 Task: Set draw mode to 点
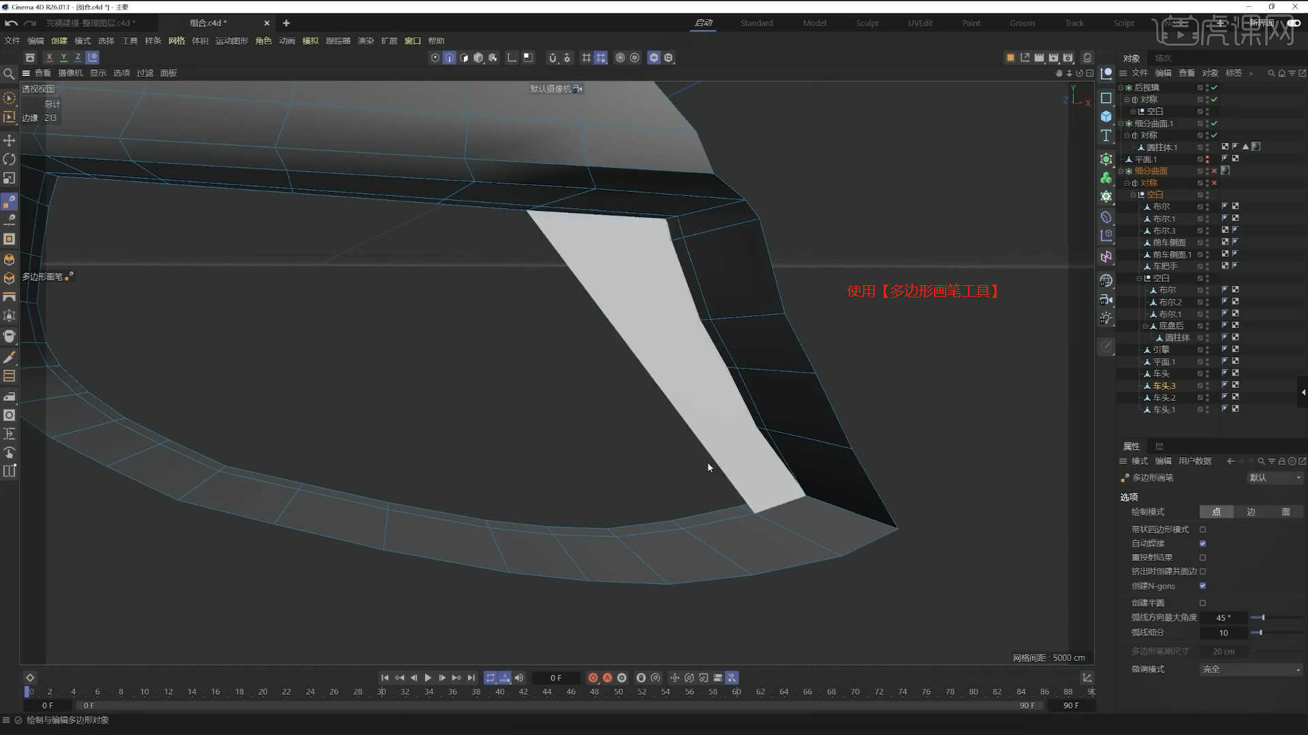pyautogui.click(x=1216, y=512)
